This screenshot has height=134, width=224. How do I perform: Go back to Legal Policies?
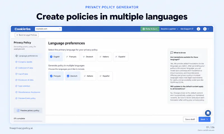tap(27, 35)
